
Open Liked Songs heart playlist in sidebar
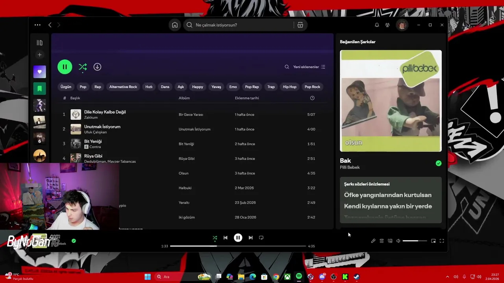39,72
